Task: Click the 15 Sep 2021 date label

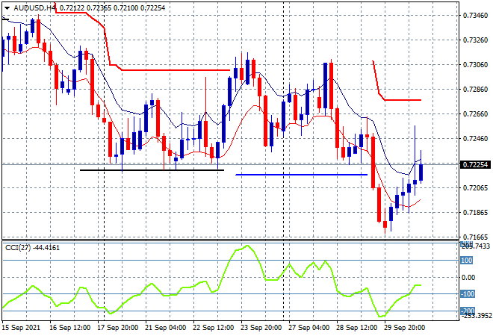Action: click(22, 328)
